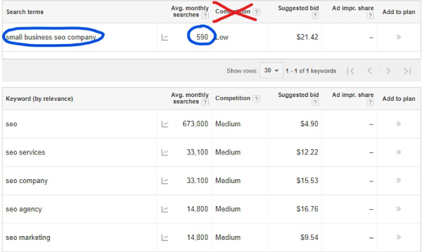Click the 673,000 searches value

pyautogui.click(x=195, y=124)
